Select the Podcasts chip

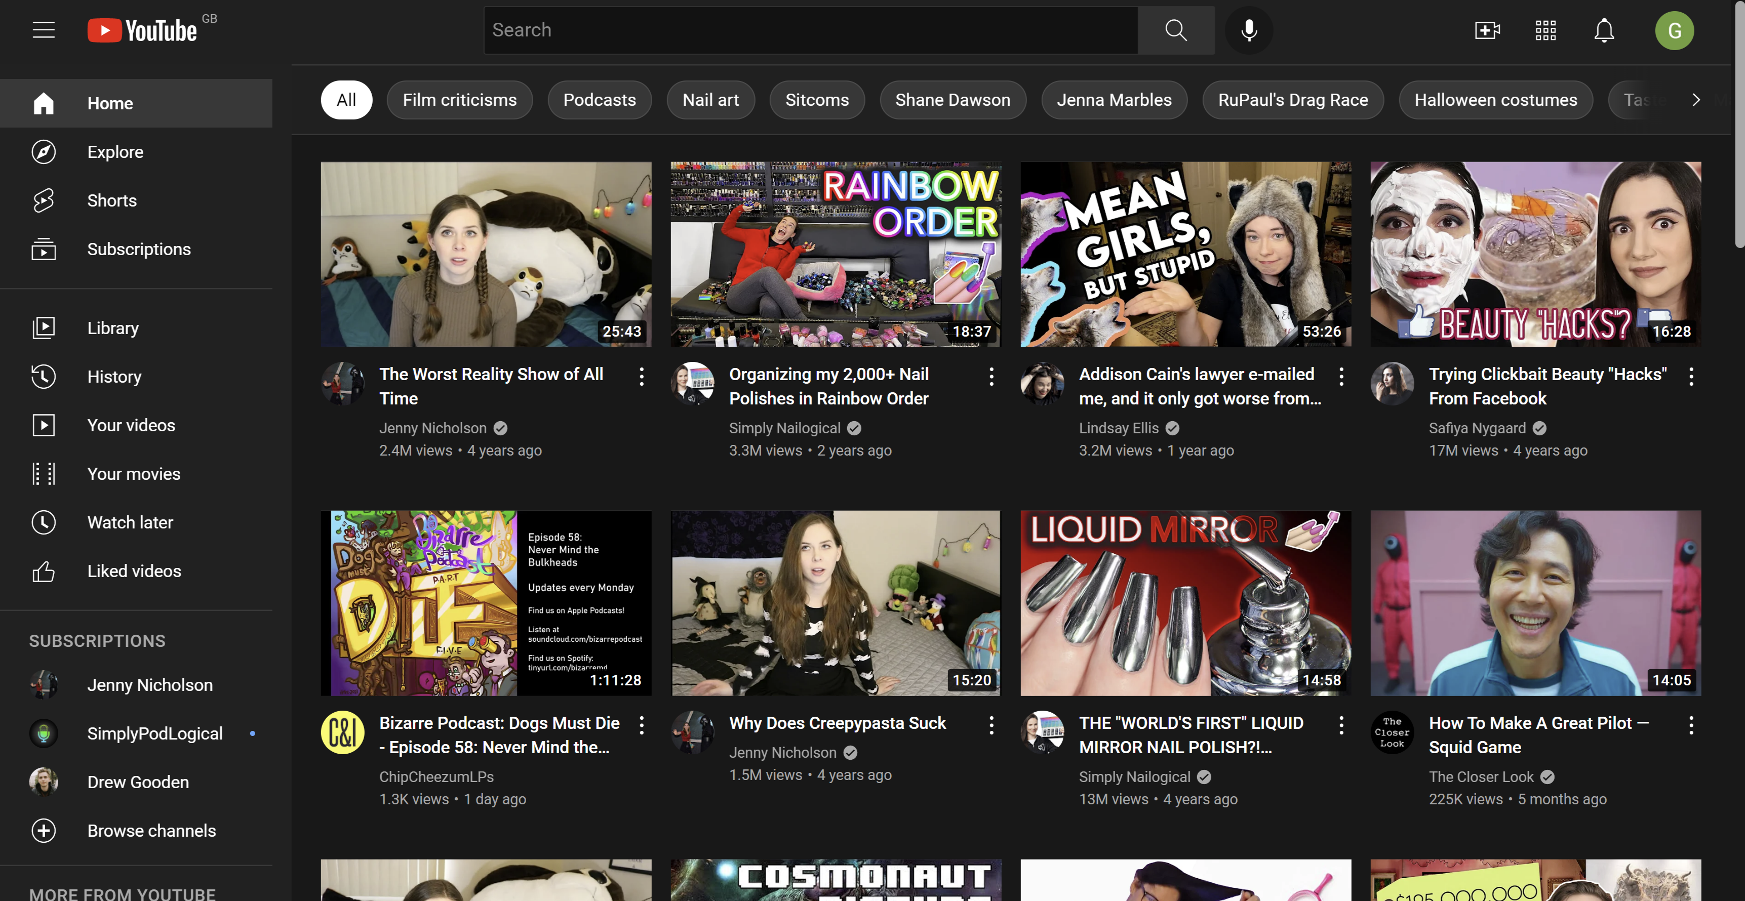(600, 100)
